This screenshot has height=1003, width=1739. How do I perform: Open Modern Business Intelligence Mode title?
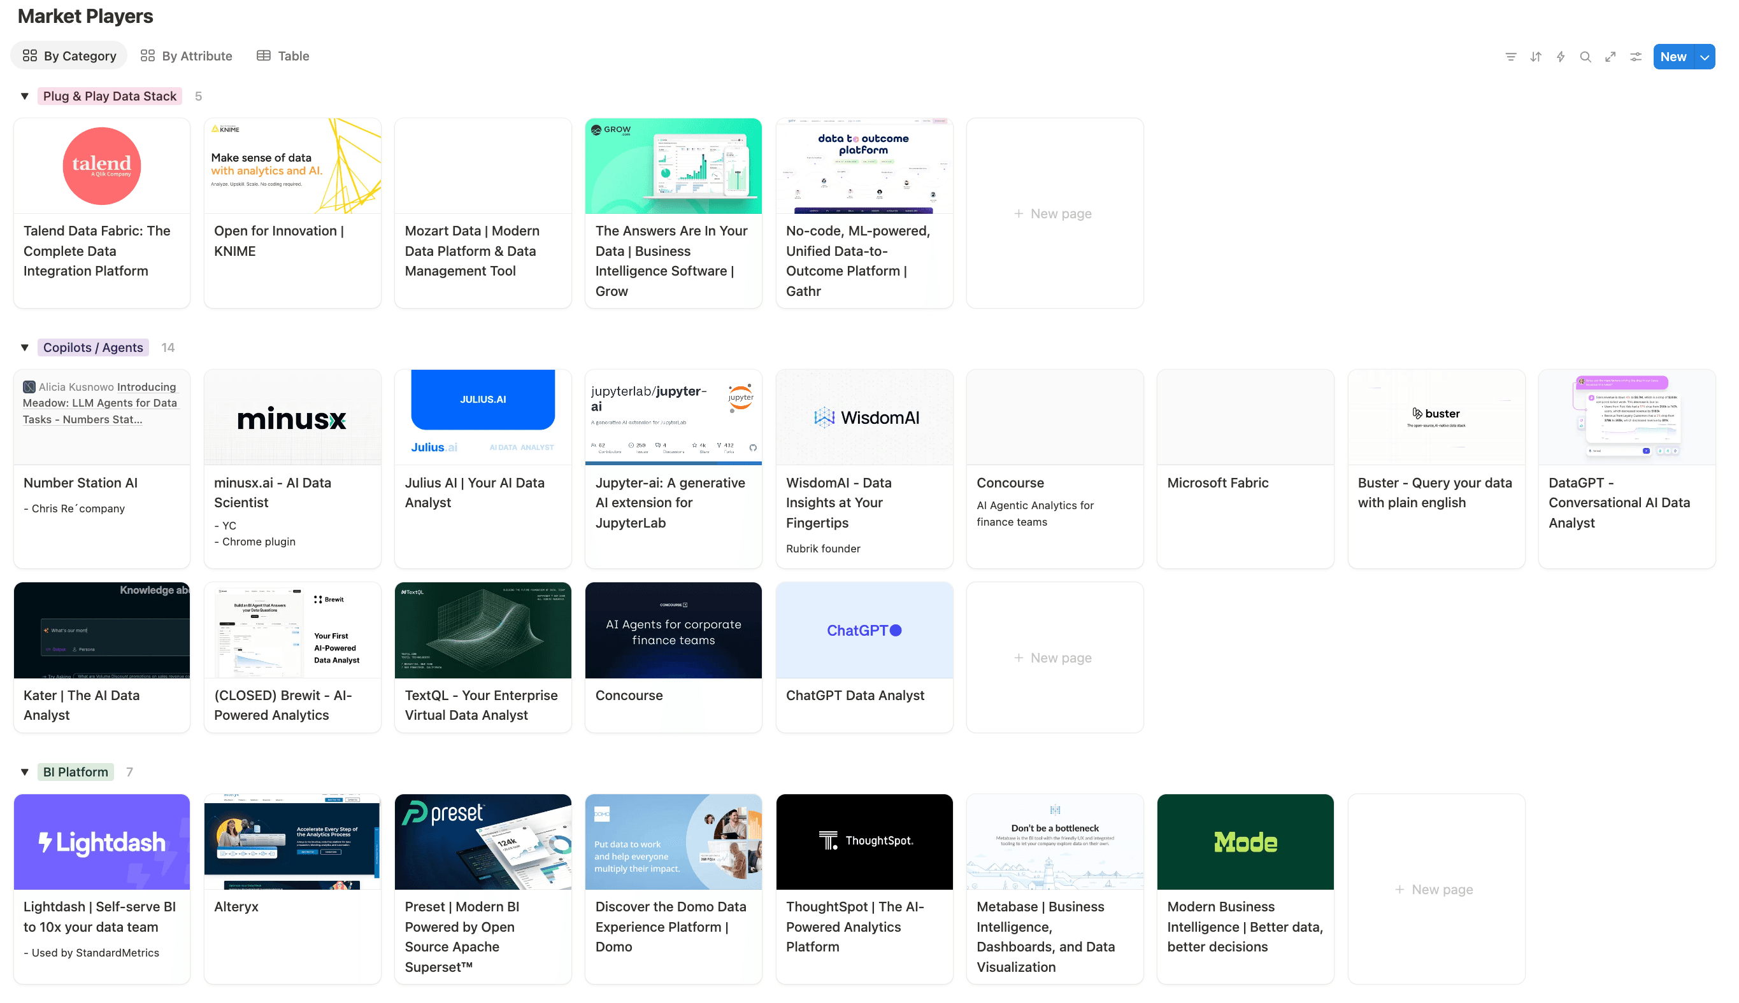coord(1245,927)
